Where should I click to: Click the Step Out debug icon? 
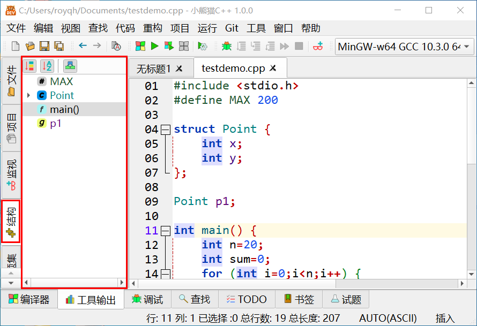(270, 46)
